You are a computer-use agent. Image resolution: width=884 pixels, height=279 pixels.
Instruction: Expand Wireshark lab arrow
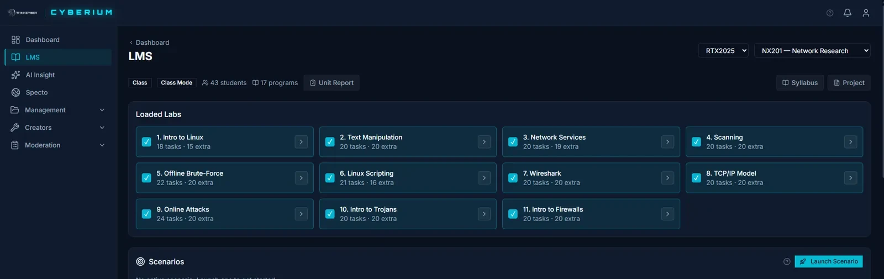tap(667, 178)
